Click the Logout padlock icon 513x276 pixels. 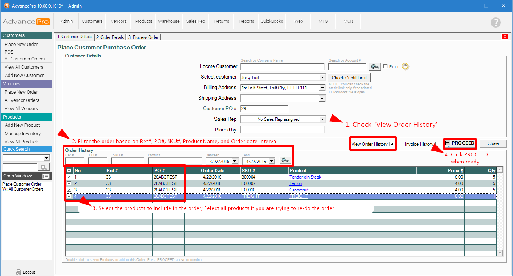click(19, 272)
